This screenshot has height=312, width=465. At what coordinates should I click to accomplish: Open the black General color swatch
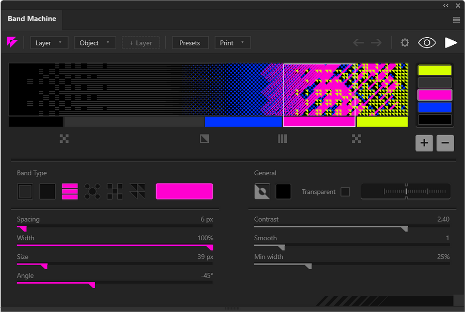coord(283,191)
